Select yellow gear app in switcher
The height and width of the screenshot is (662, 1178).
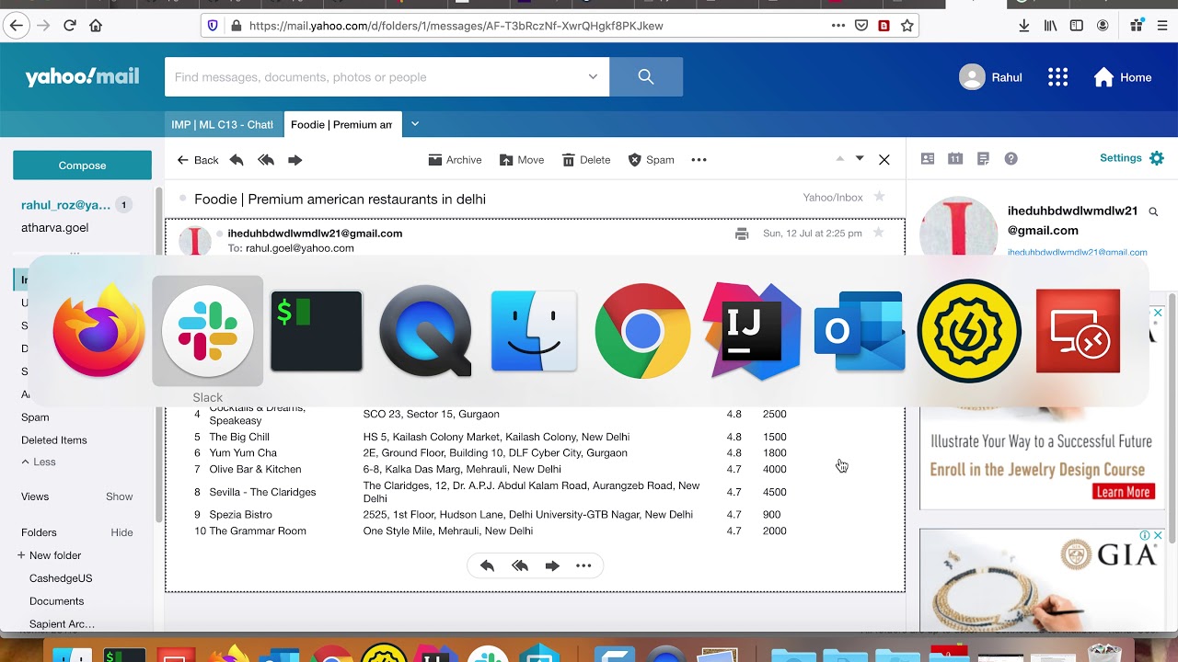[x=969, y=331]
